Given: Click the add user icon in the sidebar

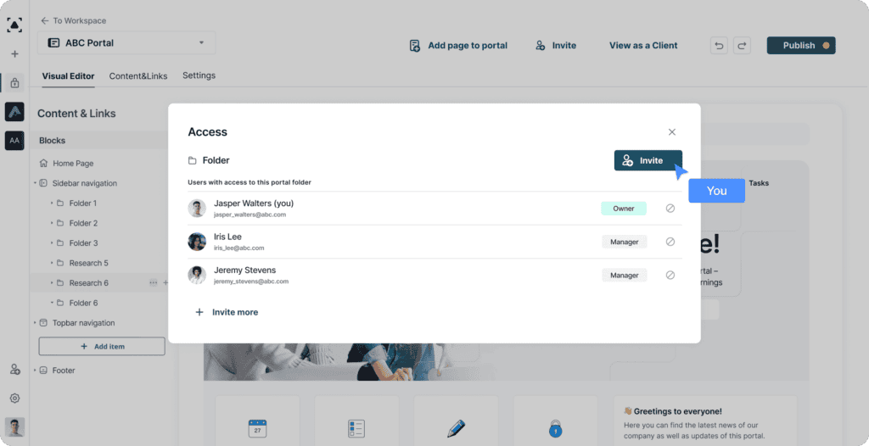Looking at the screenshot, I should point(15,370).
